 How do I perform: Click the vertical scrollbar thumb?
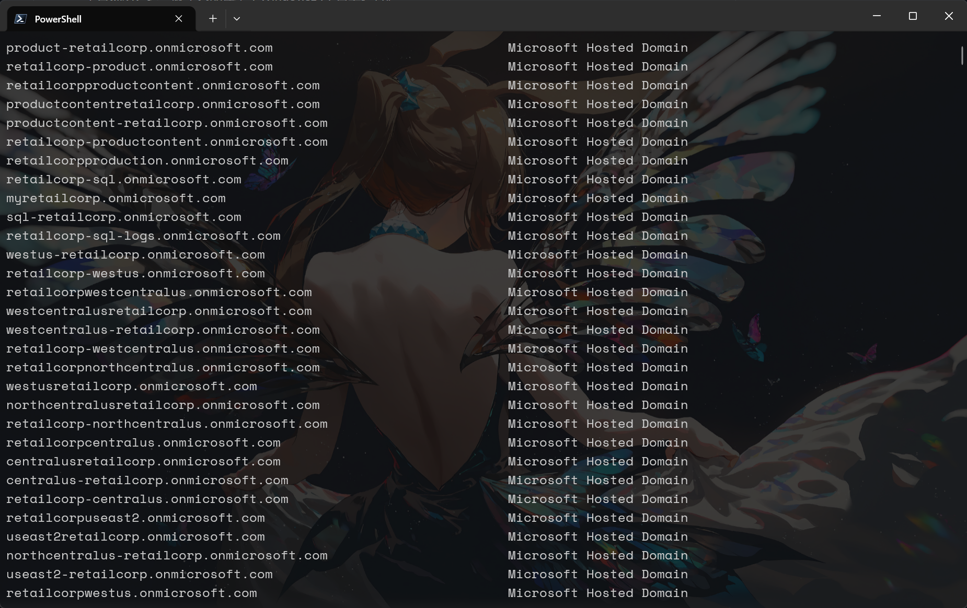click(962, 56)
